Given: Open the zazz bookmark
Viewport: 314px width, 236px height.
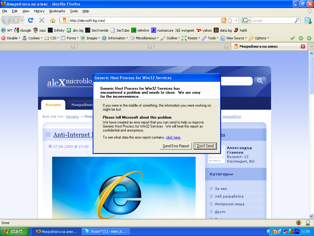Looking at the screenshot, I should pyautogui.click(x=40, y=30).
